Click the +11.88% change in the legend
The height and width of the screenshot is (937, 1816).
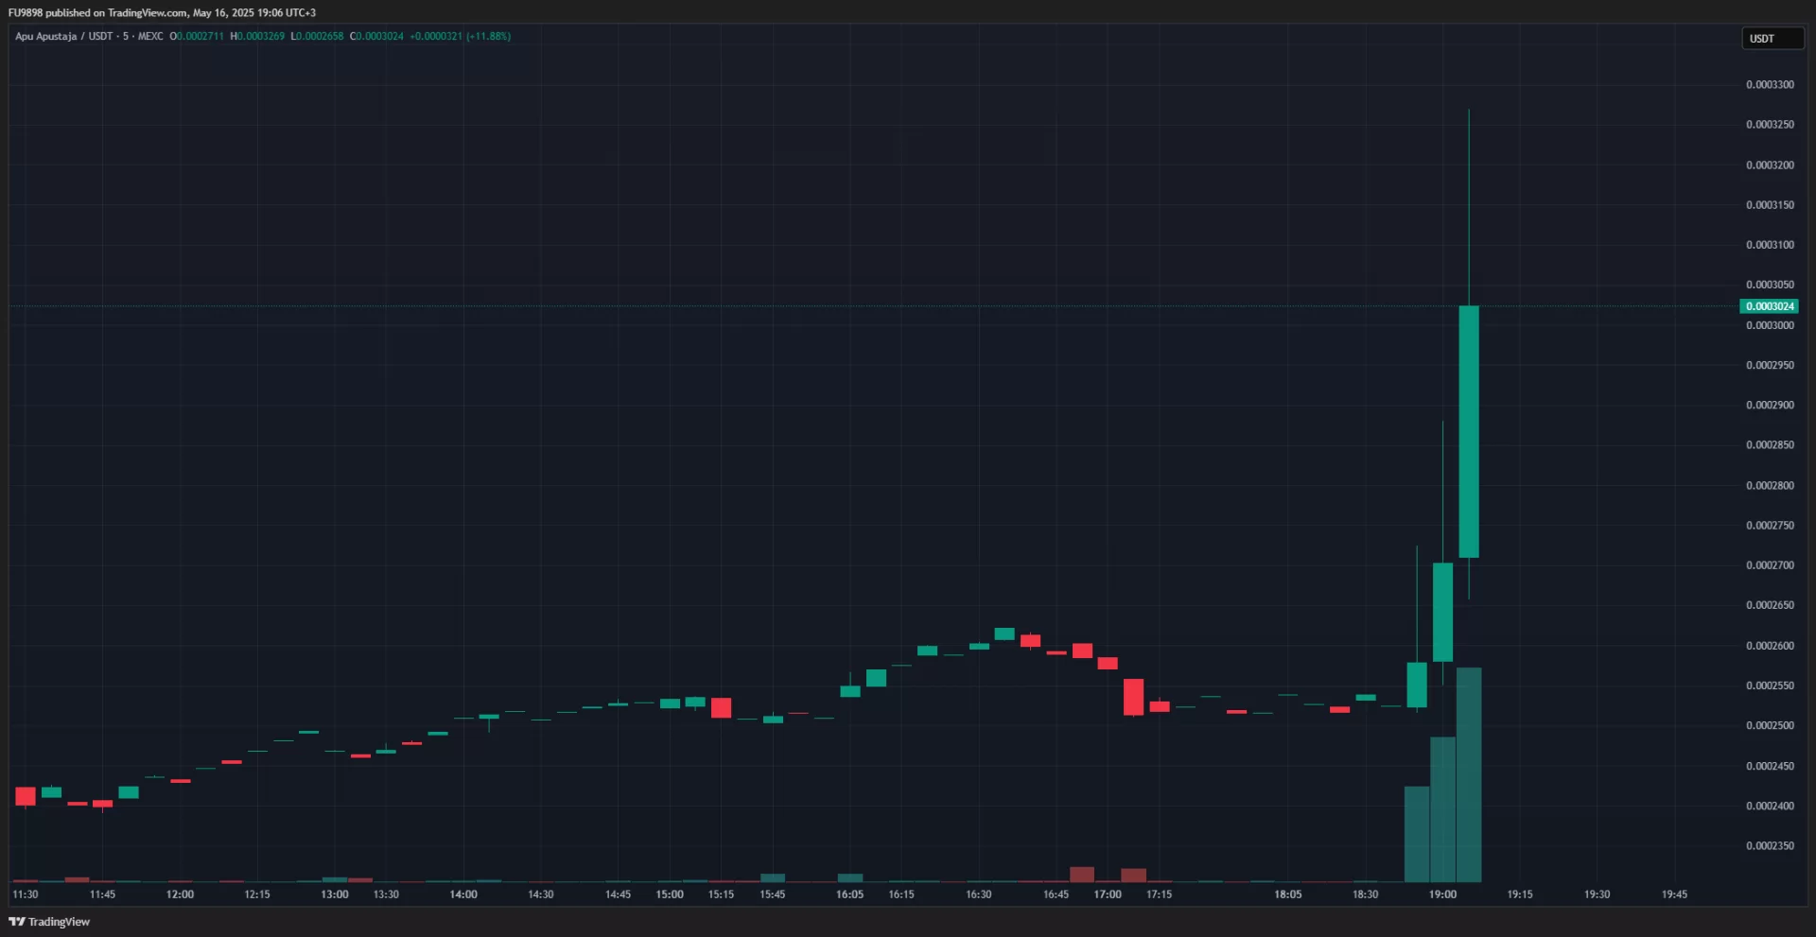click(489, 37)
